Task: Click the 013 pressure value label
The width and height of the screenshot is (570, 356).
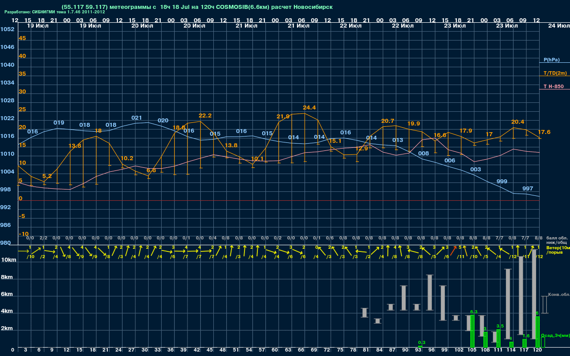Action: (x=398, y=140)
